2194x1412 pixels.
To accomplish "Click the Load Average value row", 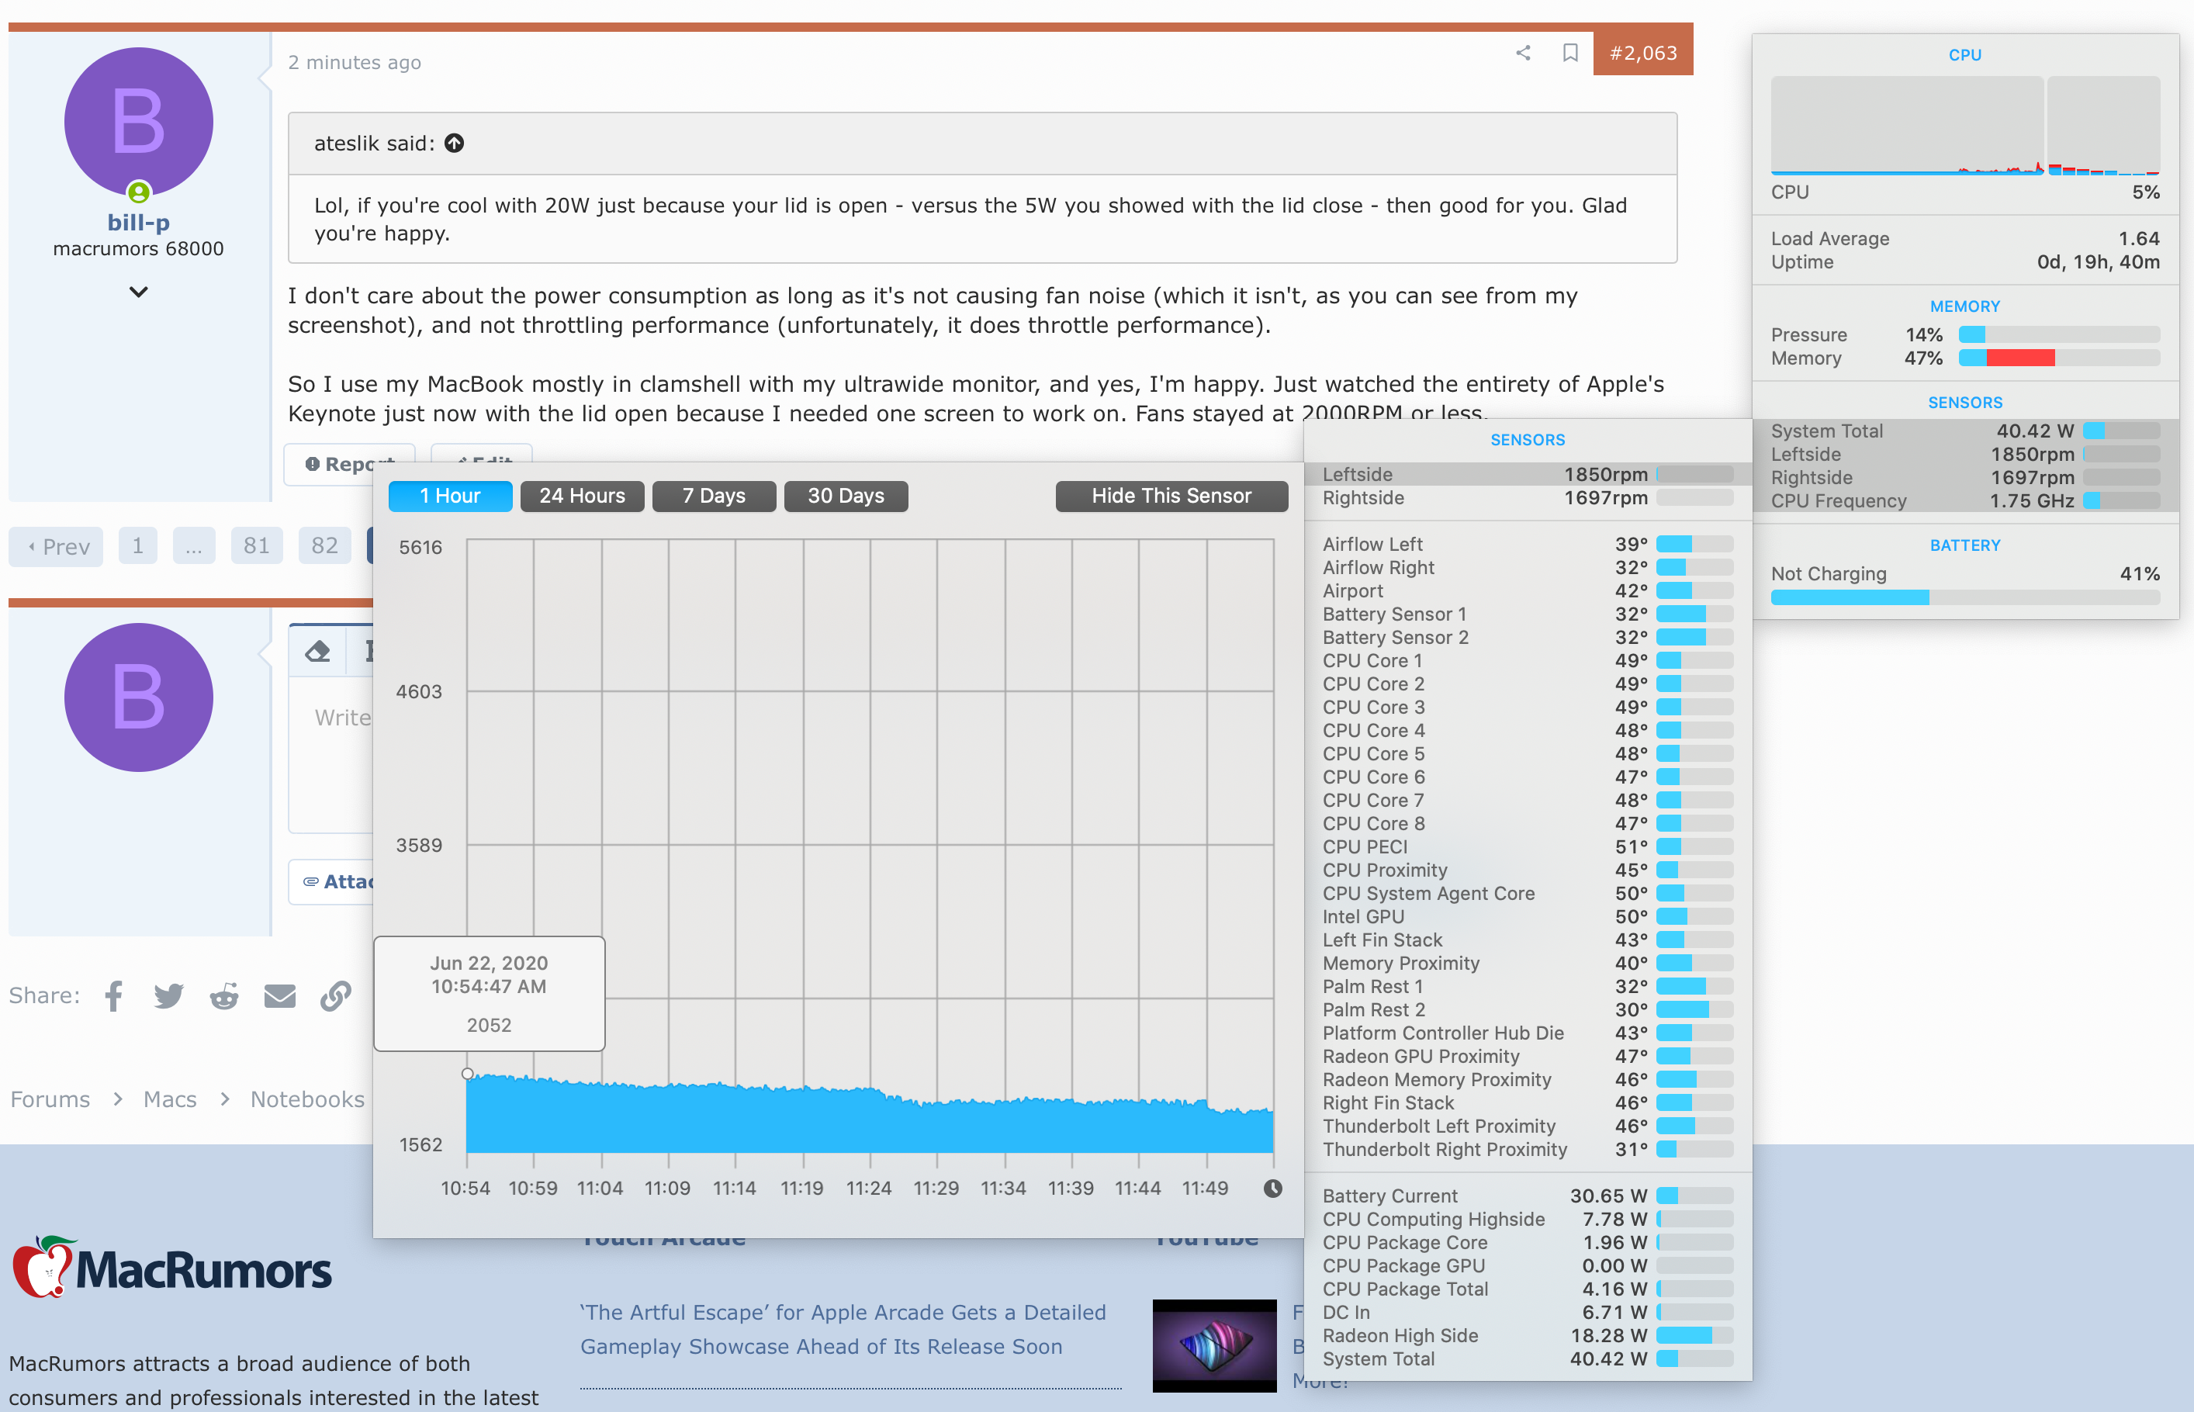I will [1965, 238].
